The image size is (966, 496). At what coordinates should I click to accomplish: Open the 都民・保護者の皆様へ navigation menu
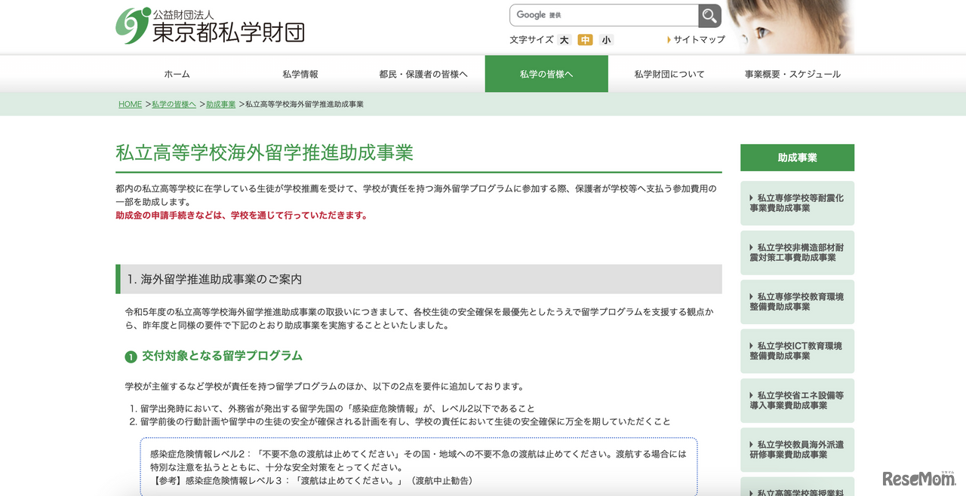pos(424,74)
